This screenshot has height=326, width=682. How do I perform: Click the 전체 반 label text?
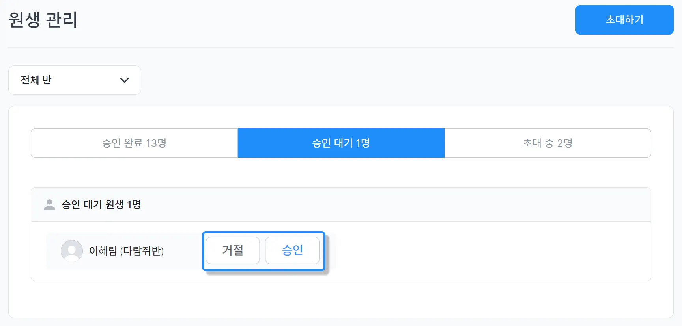(36, 80)
